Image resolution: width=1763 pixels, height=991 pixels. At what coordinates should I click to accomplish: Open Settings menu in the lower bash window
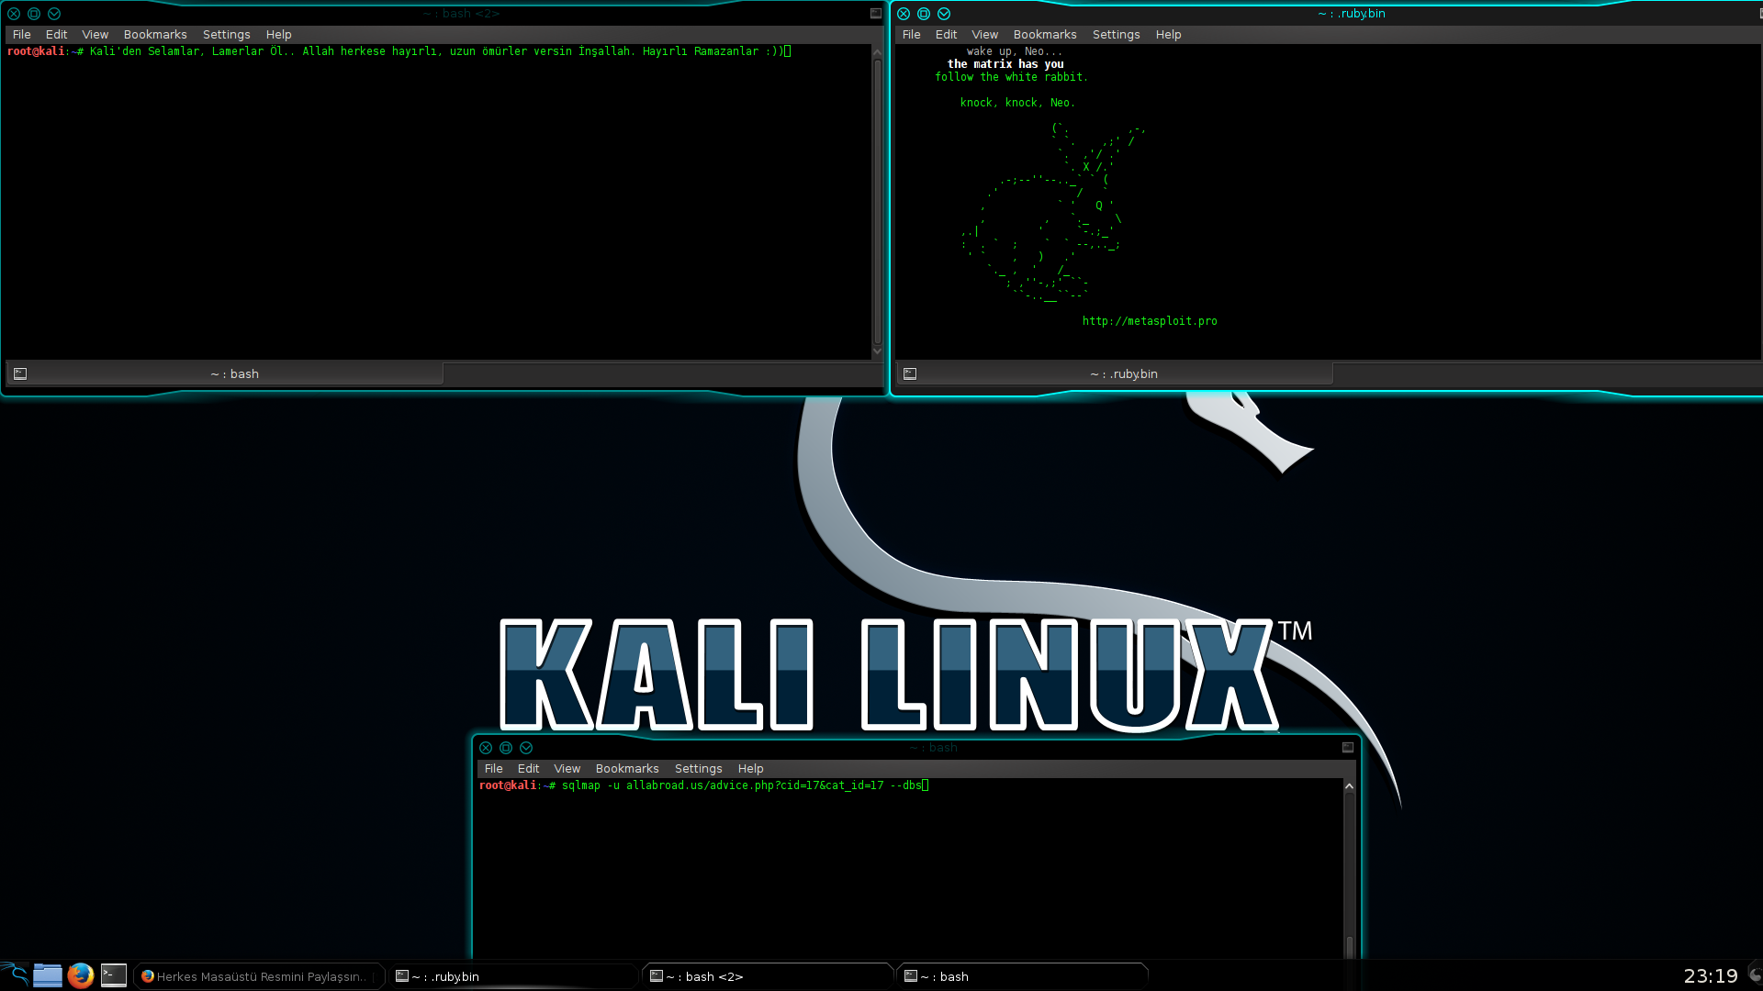pos(699,769)
